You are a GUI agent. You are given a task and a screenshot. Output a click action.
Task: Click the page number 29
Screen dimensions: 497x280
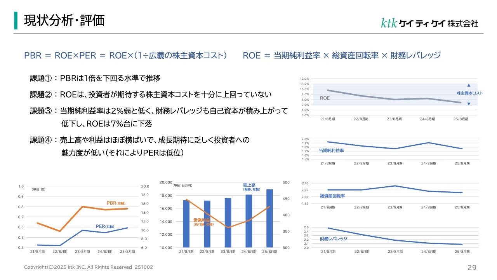pos(472,268)
